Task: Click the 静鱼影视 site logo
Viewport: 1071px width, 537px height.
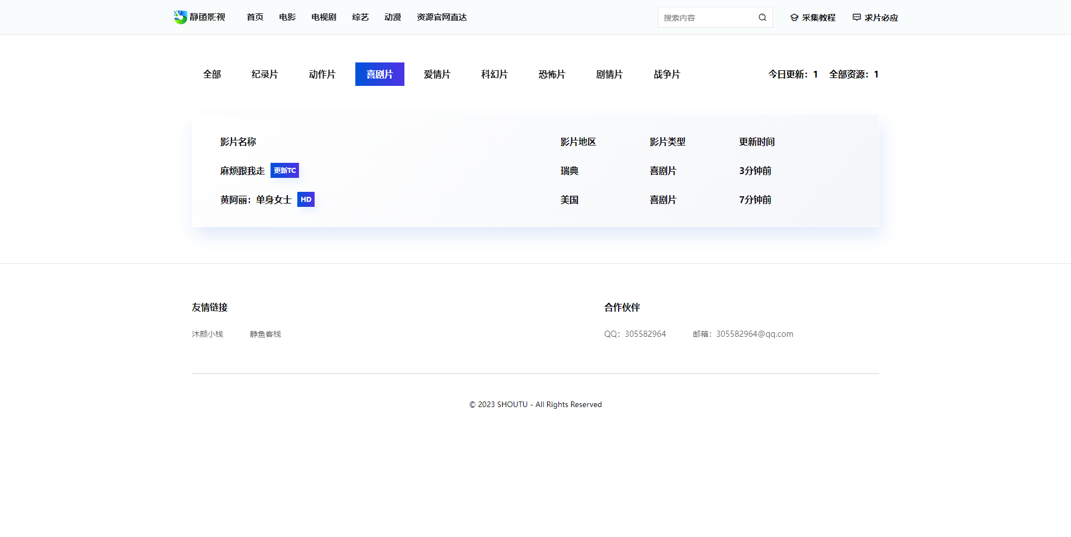Action: point(199,17)
